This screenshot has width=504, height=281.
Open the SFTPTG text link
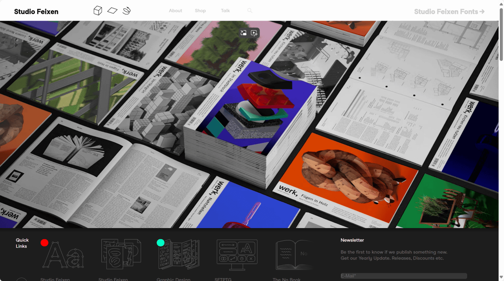pyautogui.click(x=223, y=279)
